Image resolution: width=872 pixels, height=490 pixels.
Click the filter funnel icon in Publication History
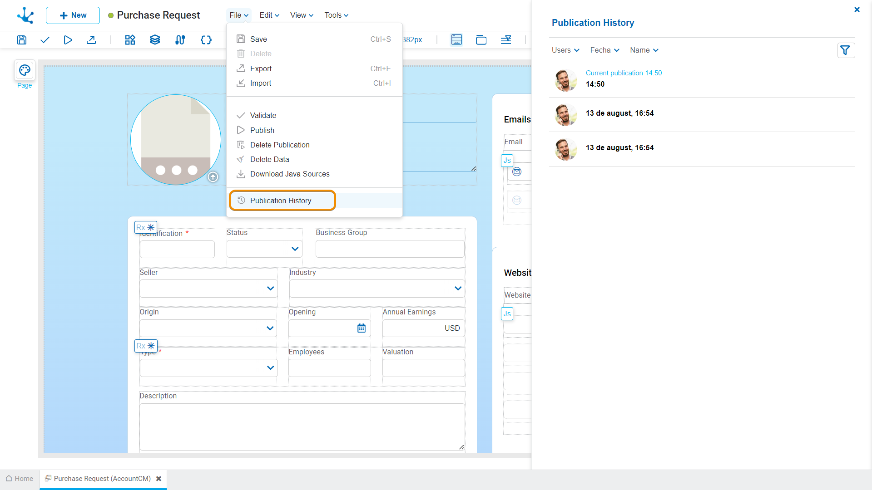coord(846,50)
